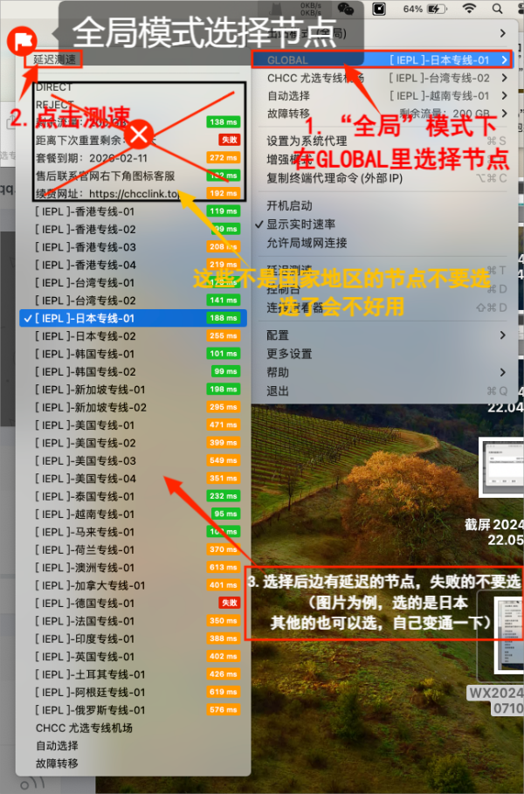The image size is (524, 794).
Task: Select node [IEPL]-韩国专线-01
Action: (x=133, y=354)
